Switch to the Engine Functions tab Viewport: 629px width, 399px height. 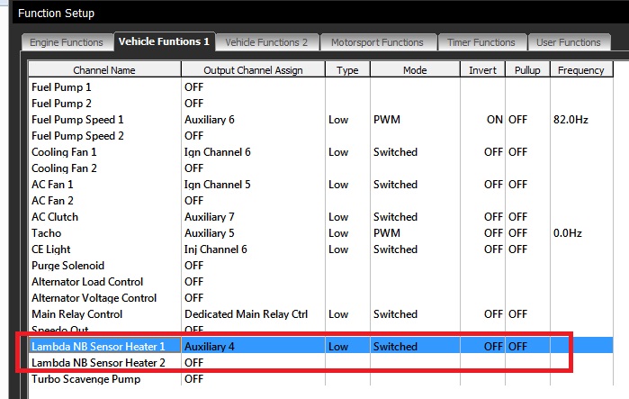(66, 42)
